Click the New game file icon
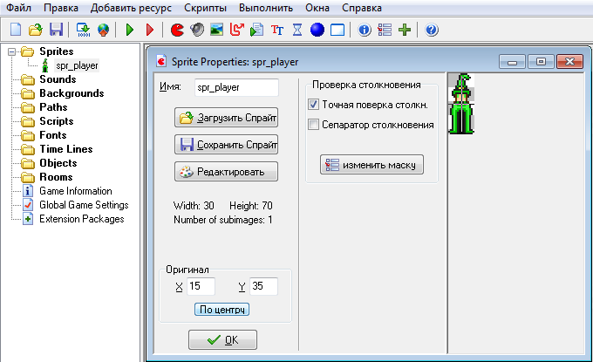The image size is (593, 362). tap(16, 29)
